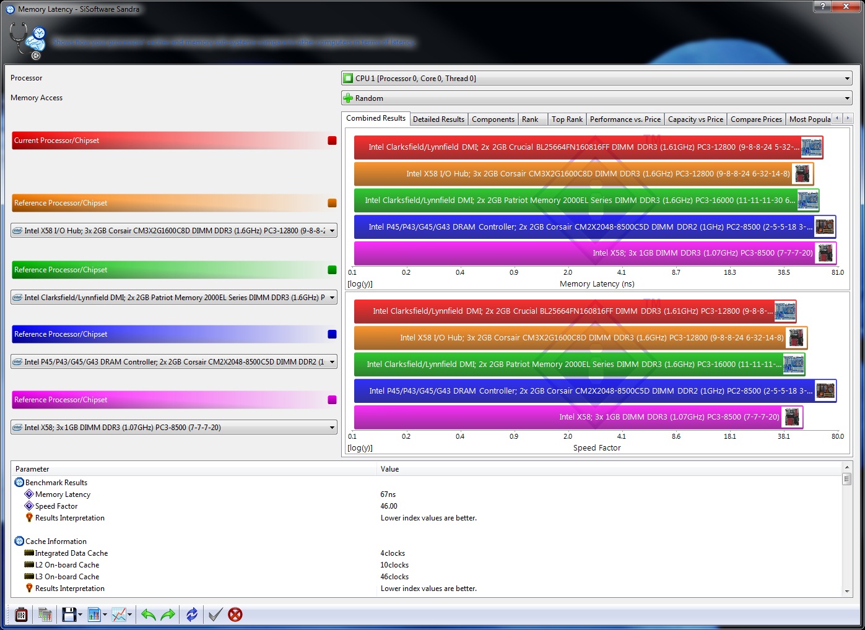Image resolution: width=865 pixels, height=630 pixels.
Task: Click the results list scroll down arrow
Action: point(847,592)
